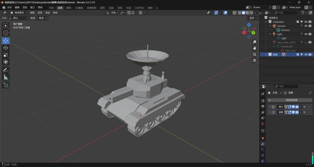Select solid viewport shading mode

tap(244, 13)
